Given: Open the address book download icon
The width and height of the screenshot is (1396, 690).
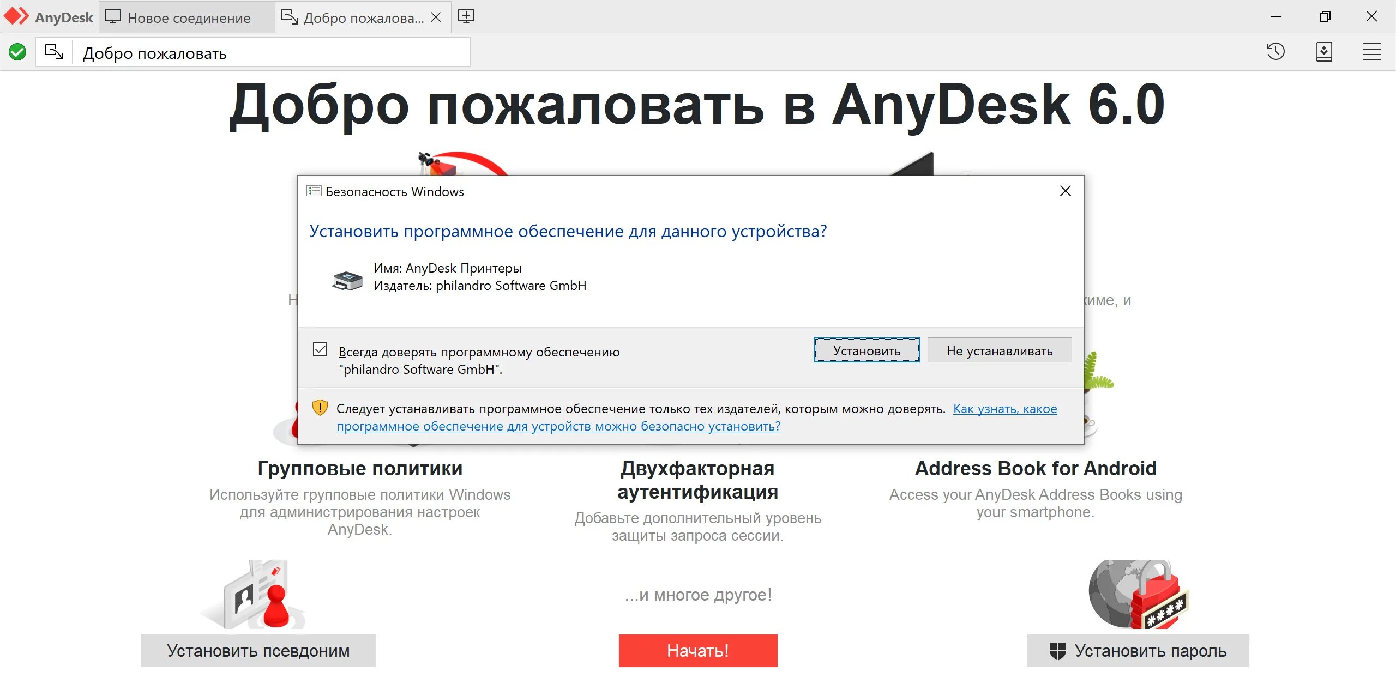Looking at the screenshot, I should (x=1324, y=52).
